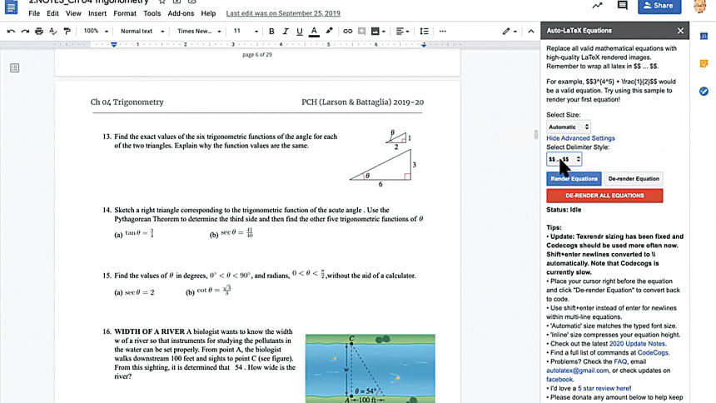The height and width of the screenshot is (403, 716).
Task: Print the document using the printer icon
Action: click(39, 31)
